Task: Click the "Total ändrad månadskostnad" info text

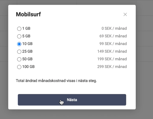Action: (56, 81)
